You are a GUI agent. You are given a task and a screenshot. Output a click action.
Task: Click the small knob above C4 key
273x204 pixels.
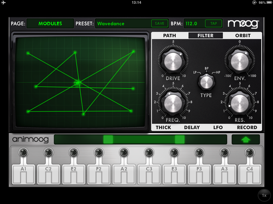tap(250, 152)
